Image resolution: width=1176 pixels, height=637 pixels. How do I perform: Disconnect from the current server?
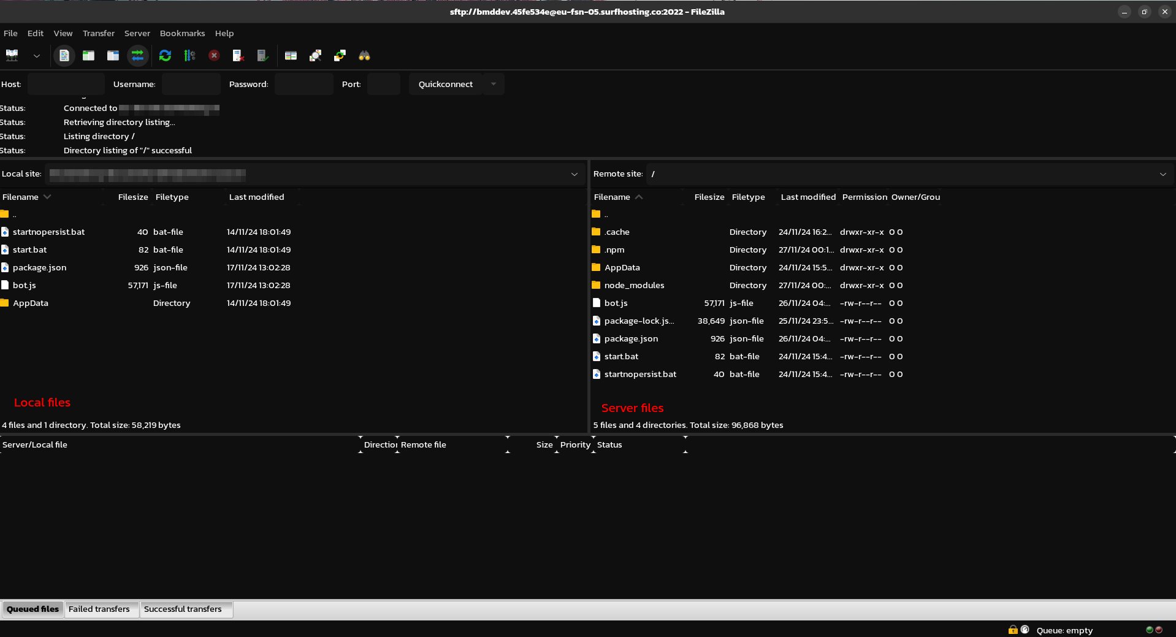point(239,56)
